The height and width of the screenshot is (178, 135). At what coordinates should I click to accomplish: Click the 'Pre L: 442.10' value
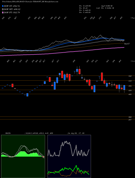tap(85, 10)
